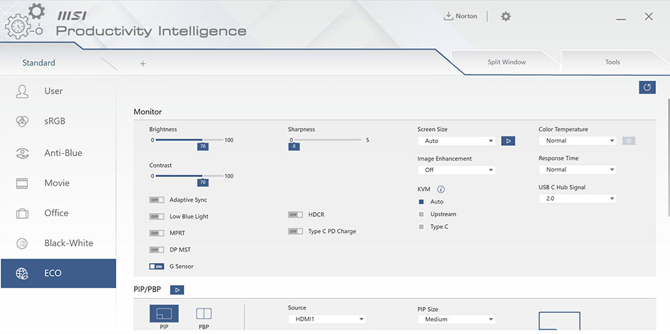The height and width of the screenshot is (334, 670).
Task: Click the Brightness slider track
Action: [188, 140]
